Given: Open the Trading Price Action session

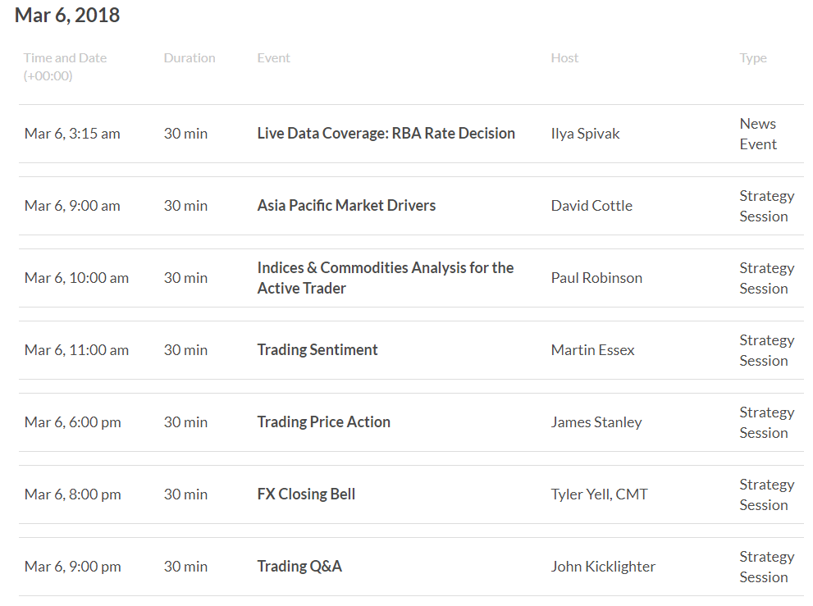Looking at the screenshot, I should 323,422.
